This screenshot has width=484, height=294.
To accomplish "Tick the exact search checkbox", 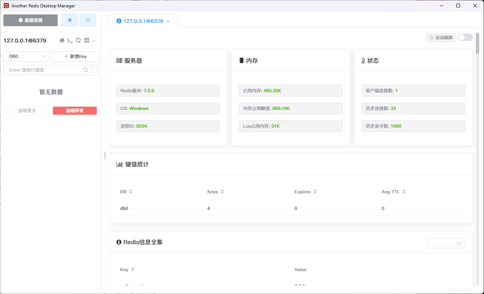I will [94, 70].
